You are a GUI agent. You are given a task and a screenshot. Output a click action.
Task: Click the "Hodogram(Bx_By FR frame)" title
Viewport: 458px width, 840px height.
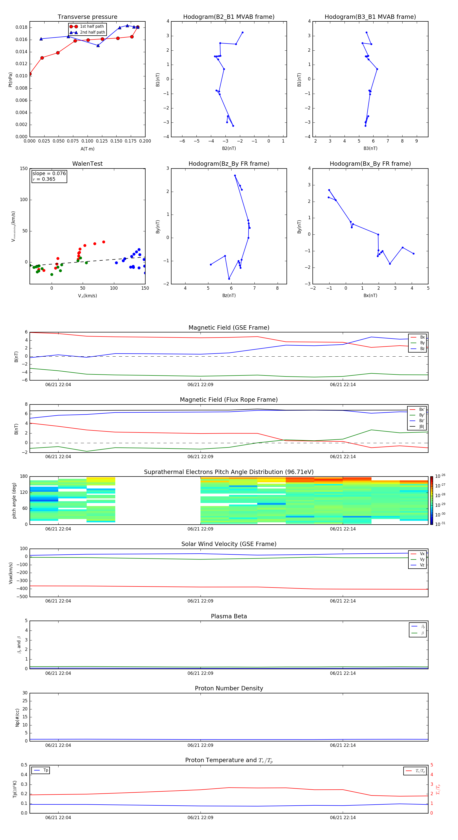[370, 164]
